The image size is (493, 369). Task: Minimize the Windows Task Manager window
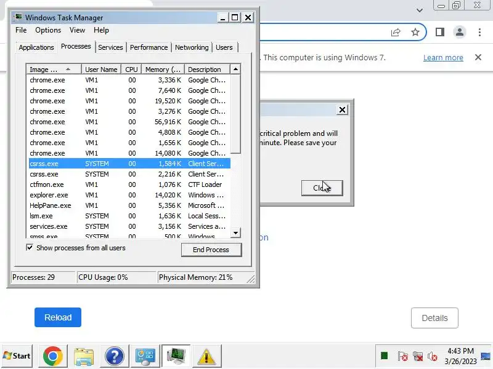pos(222,18)
